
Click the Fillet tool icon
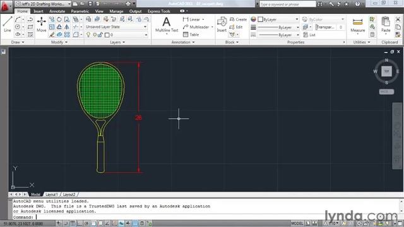[76, 35]
